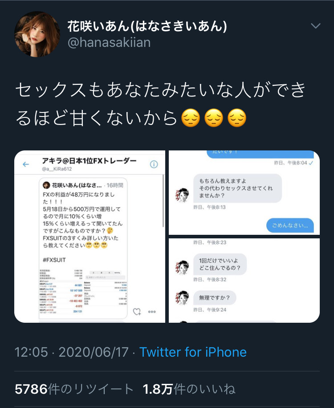The height and width of the screenshot is (408, 334).
Task: View the 5786件のリツイート list
Action: click(74, 389)
